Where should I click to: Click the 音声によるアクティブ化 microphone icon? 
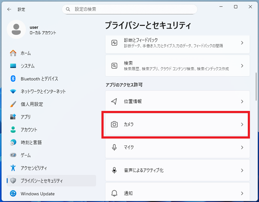pos(114,170)
